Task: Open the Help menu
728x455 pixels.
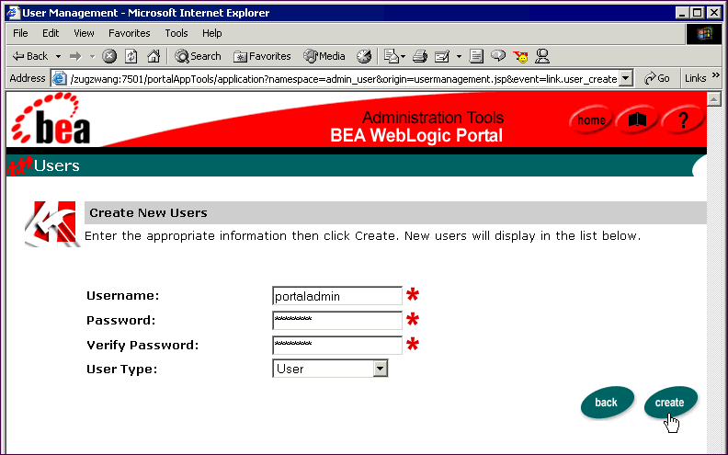Action: tap(211, 33)
